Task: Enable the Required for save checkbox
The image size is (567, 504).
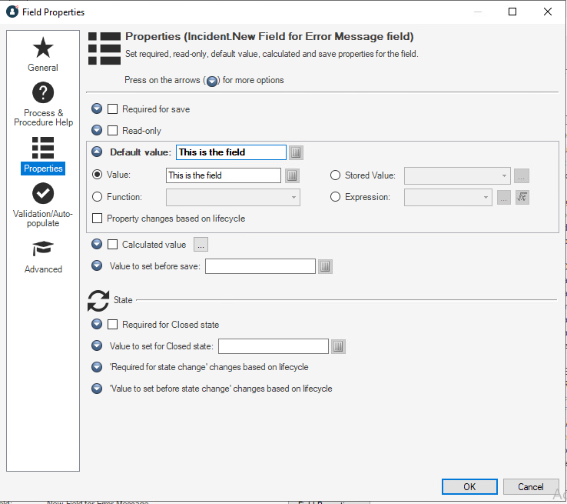Action: (113, 109)
